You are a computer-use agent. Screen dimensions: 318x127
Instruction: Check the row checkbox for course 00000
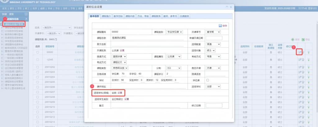coord(38,52)
